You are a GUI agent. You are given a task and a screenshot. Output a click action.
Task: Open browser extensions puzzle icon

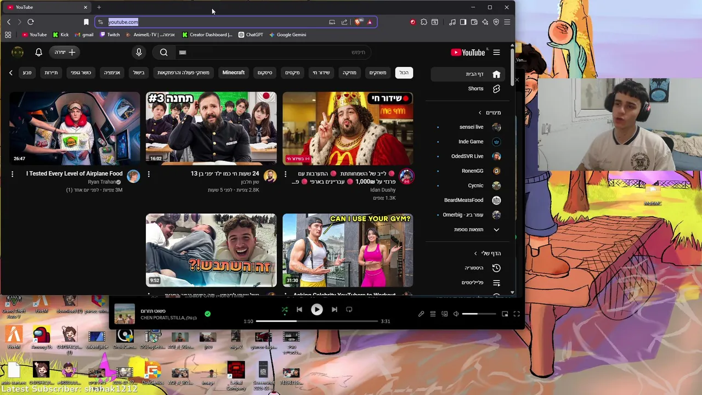coord(424,22)
